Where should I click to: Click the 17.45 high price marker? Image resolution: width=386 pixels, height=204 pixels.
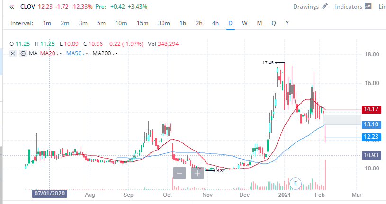click(x=268, y=63)
